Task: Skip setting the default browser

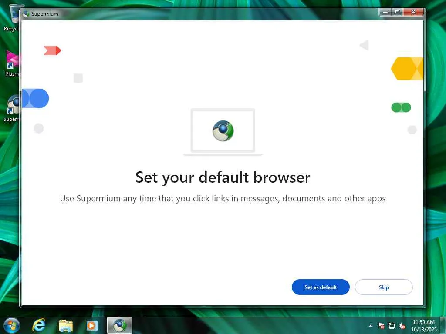Action: pos(384,287)
